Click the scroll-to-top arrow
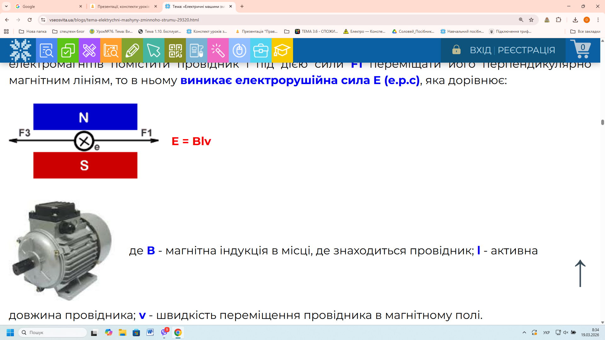 pos(580,273)
